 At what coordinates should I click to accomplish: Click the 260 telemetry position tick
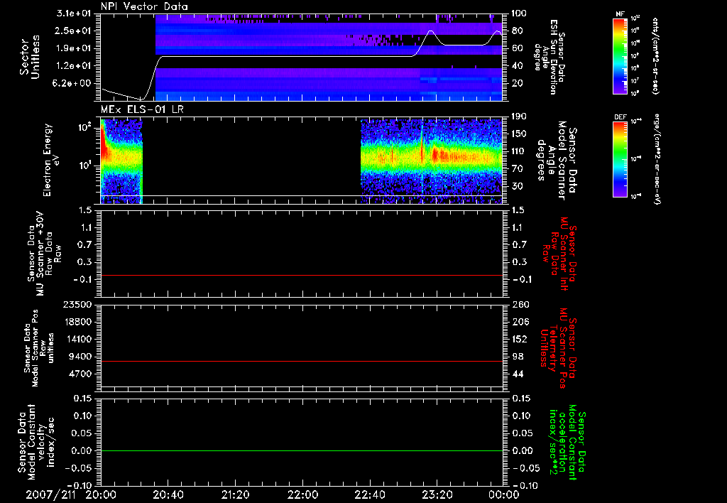(519, 305)
